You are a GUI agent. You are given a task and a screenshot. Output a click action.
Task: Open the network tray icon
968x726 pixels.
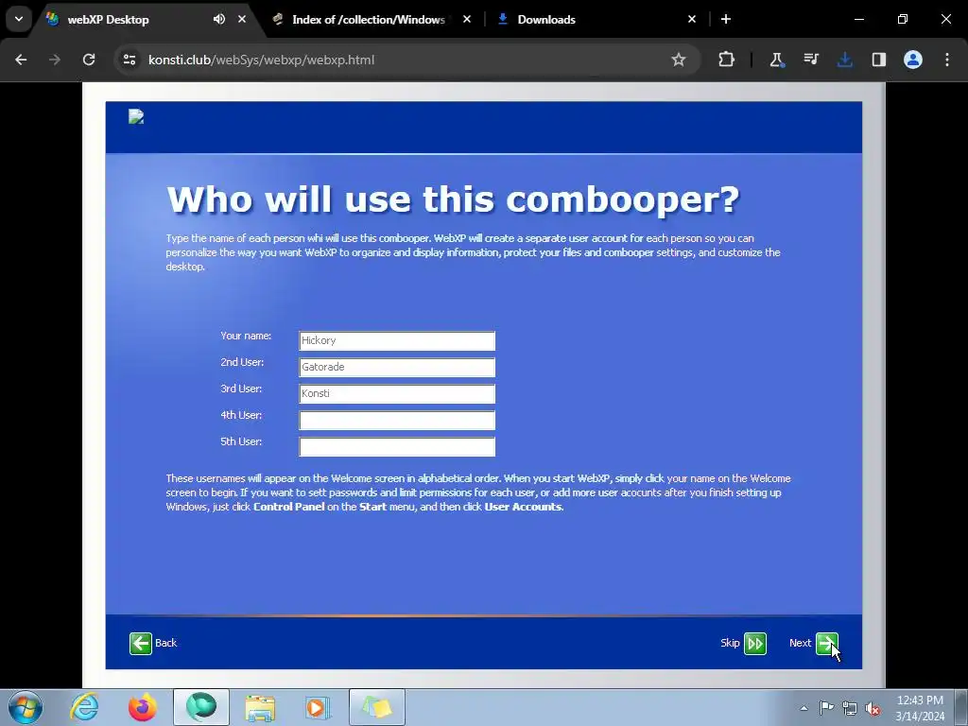(850, 708)
